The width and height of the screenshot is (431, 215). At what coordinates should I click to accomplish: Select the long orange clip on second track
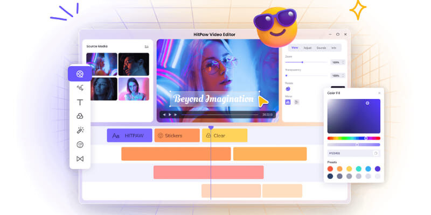coord(176,154)
